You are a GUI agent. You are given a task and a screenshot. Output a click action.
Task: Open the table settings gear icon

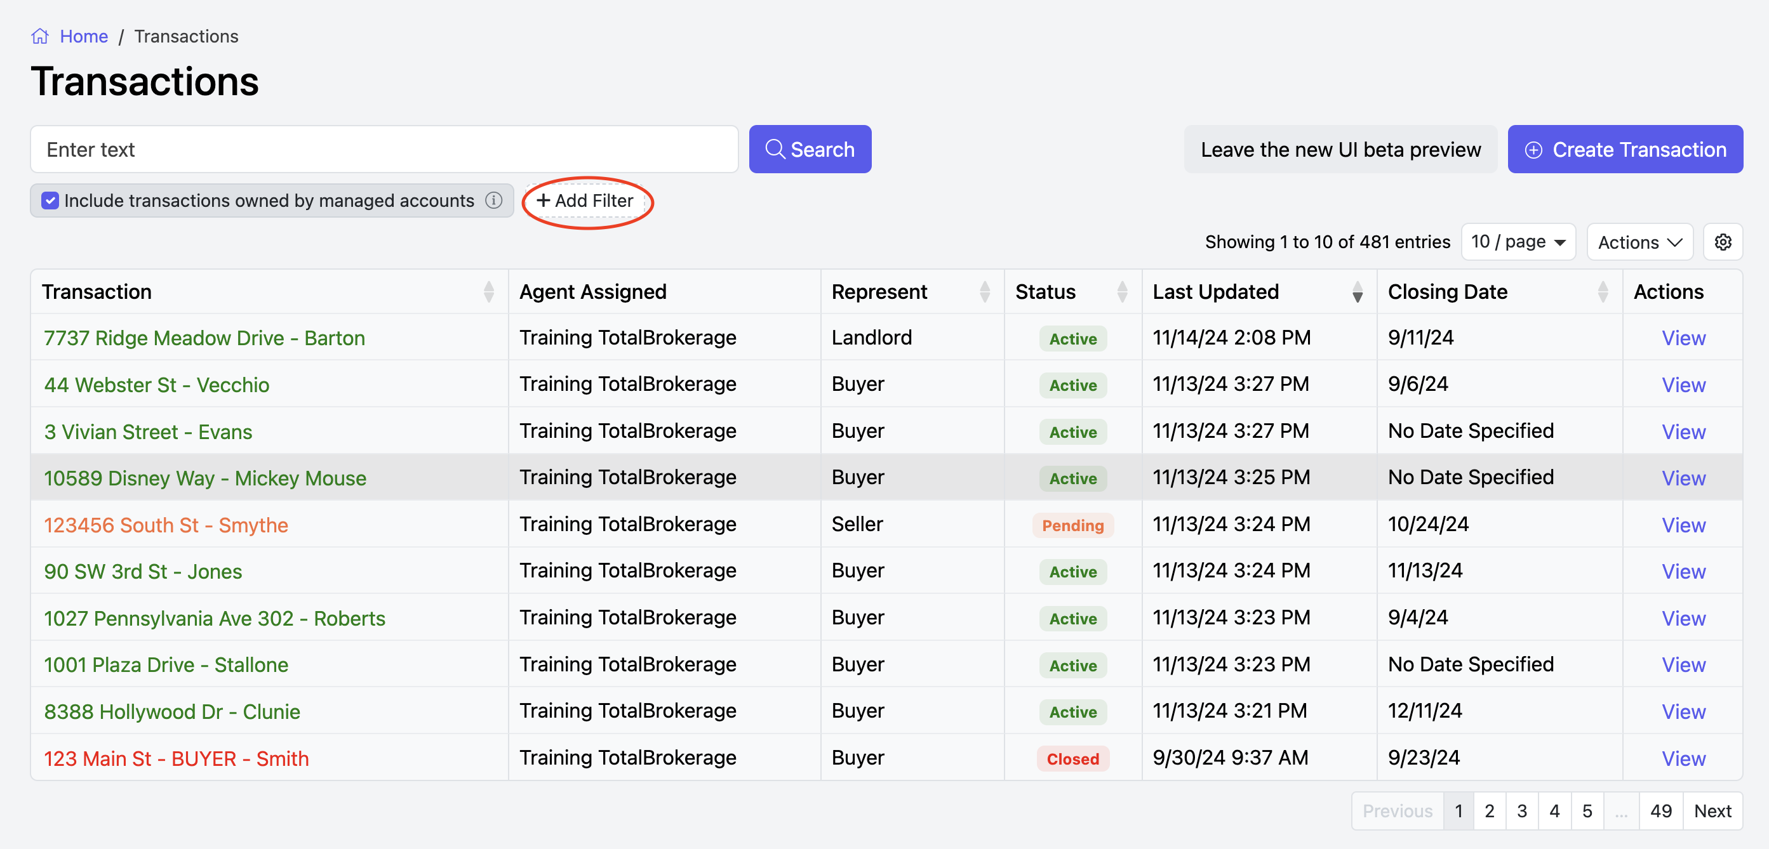(x=1722, y=242)
